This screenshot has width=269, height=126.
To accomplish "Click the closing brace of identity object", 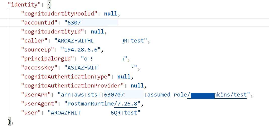I will pos(9,122).
